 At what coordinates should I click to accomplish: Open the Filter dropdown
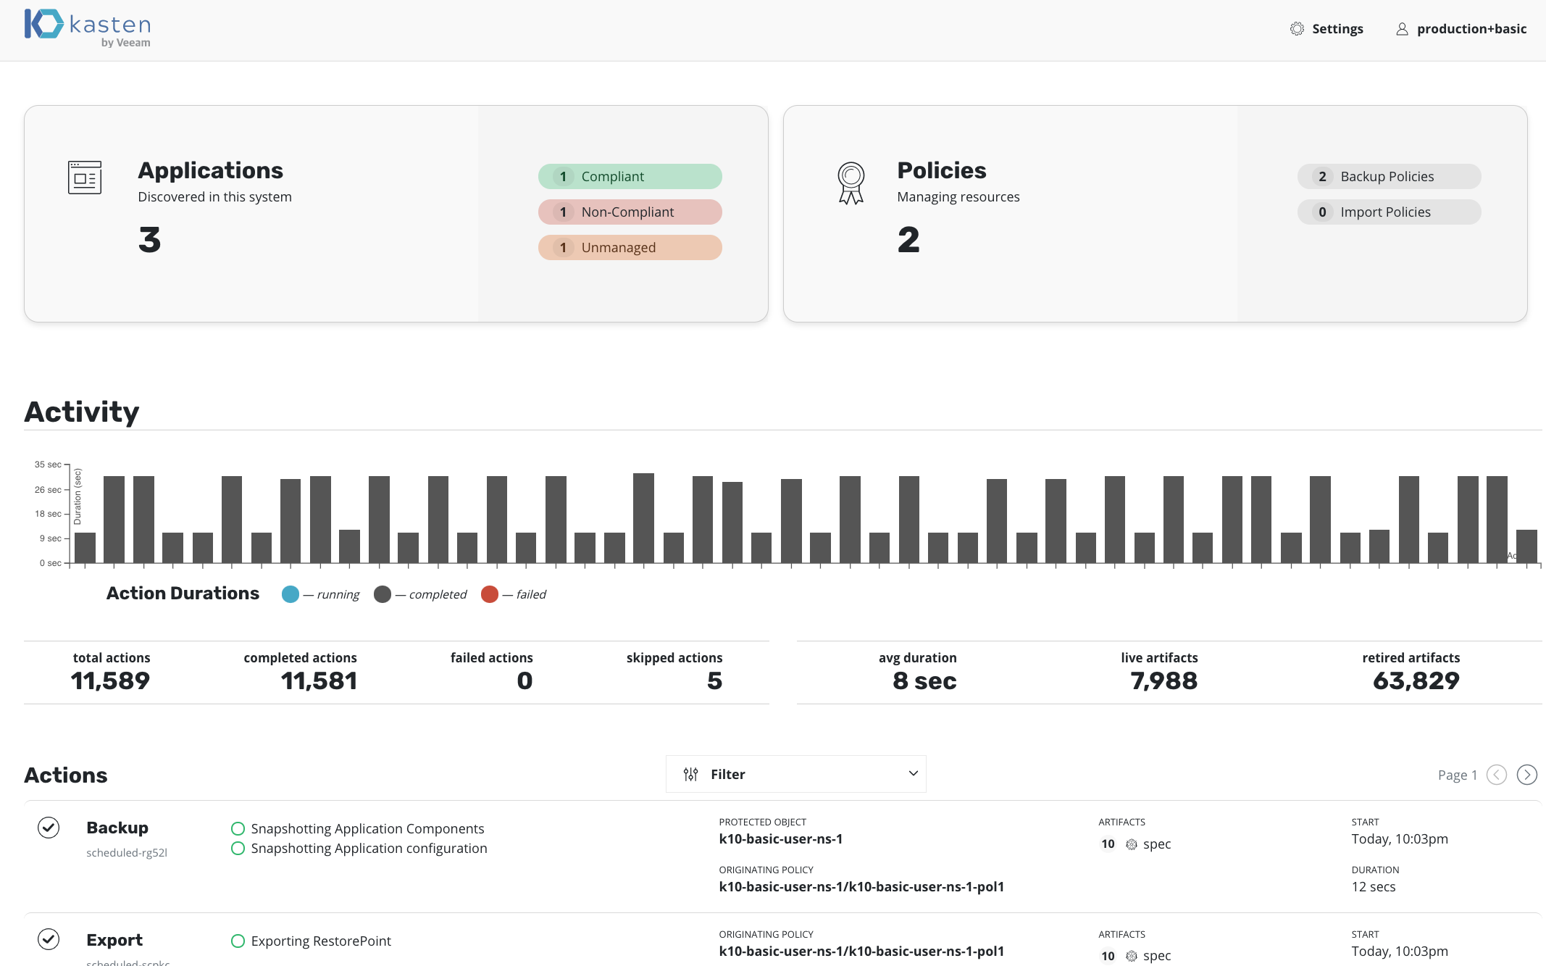tap(795, 774)
